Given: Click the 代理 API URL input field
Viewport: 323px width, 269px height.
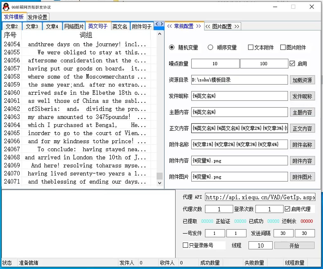Looking at the screenshot, I should coord(260,197).
